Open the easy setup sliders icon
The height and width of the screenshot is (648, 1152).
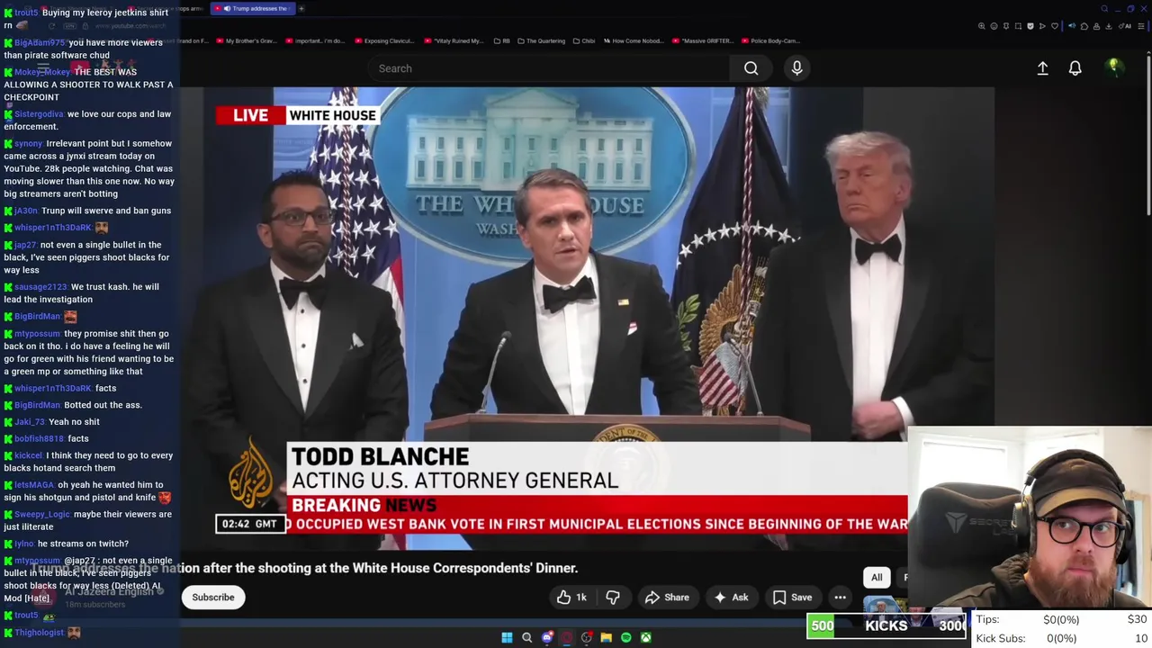(1141, 26)
